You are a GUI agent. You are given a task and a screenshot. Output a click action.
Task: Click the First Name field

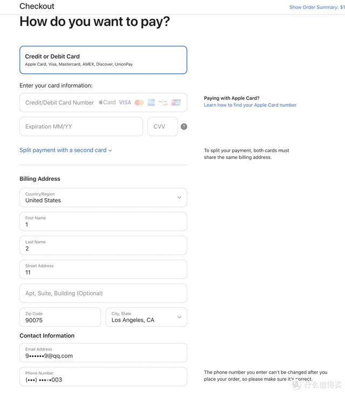[103, 221]
